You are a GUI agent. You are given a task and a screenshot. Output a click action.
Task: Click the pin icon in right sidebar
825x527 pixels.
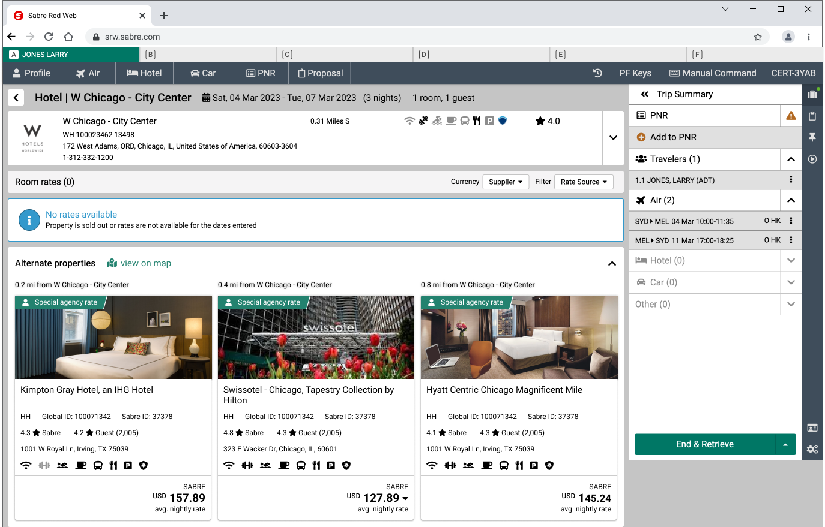click(812, 137)
